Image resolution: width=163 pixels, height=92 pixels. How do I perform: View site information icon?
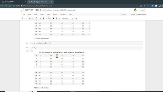click(x=14, y=6)
